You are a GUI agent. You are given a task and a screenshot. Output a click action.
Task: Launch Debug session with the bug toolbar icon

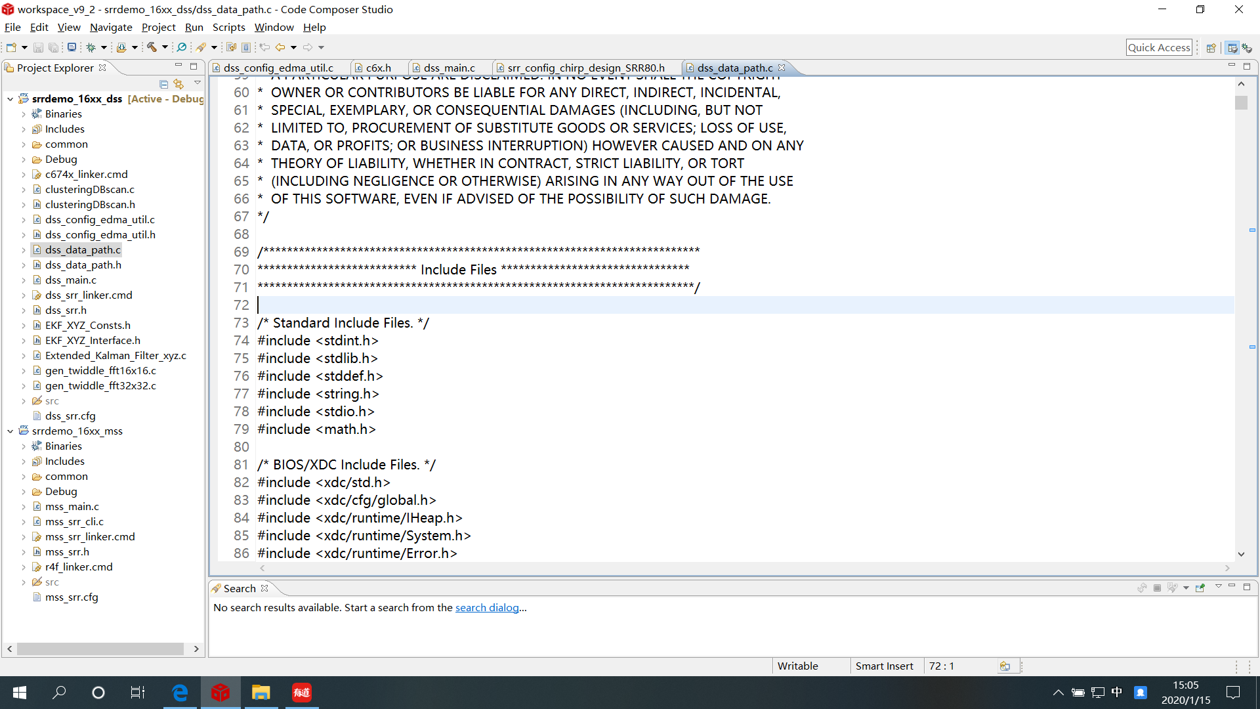pyautogui.click(x=91, y=47)
